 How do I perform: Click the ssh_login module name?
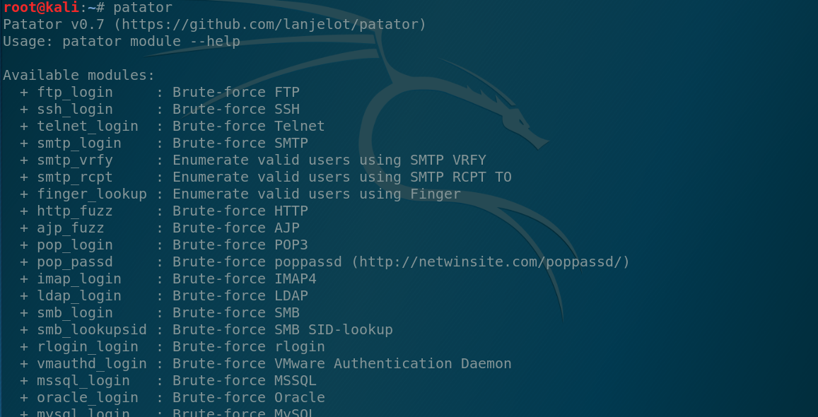pos(75,110)
